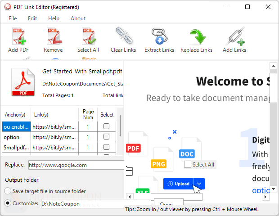Click the Page Num column header
Image resolution: width=279 pixels, height=216 pixels.
(88, 115)
